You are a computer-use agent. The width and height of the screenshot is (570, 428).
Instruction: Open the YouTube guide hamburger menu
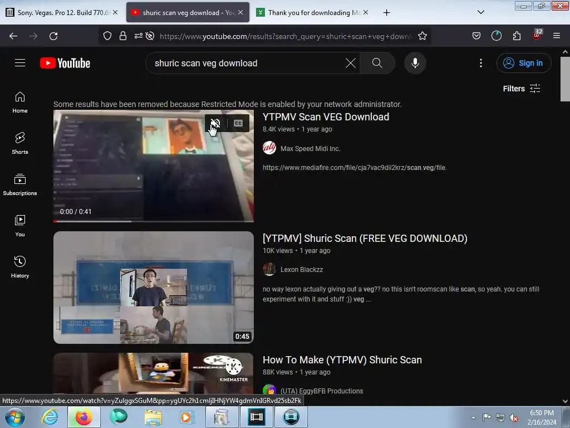(x=20, y=63)
